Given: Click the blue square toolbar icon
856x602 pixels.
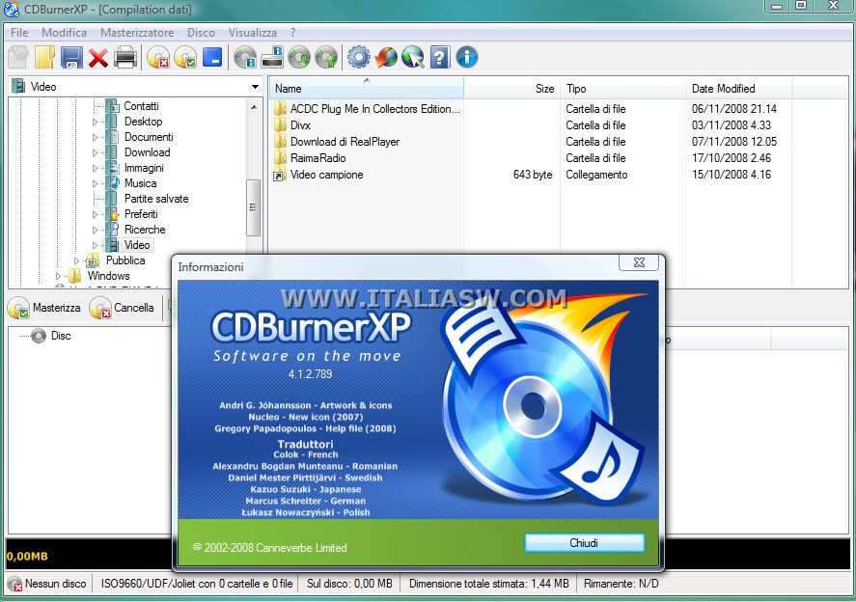Looking at the screenshot, I should [212, 57].
